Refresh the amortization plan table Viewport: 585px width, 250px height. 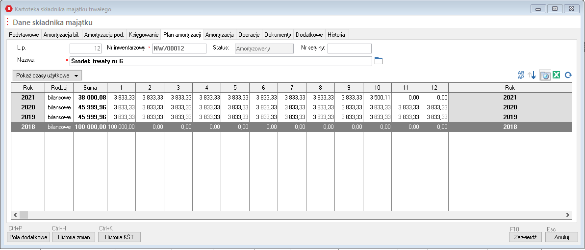tap(568, 75)
